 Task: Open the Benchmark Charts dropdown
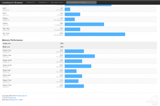(x=58, y=2)
